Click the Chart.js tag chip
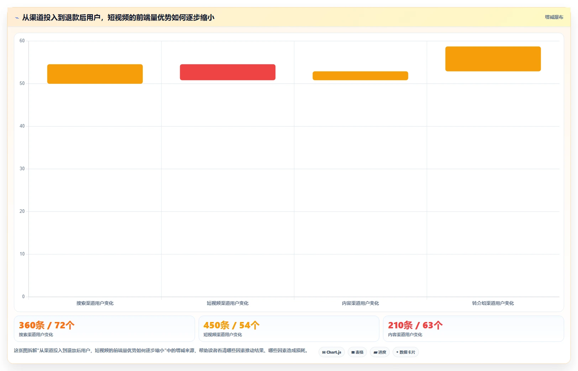Image resolution: width=578 pixels, height=371 pixels. [332, 352]
